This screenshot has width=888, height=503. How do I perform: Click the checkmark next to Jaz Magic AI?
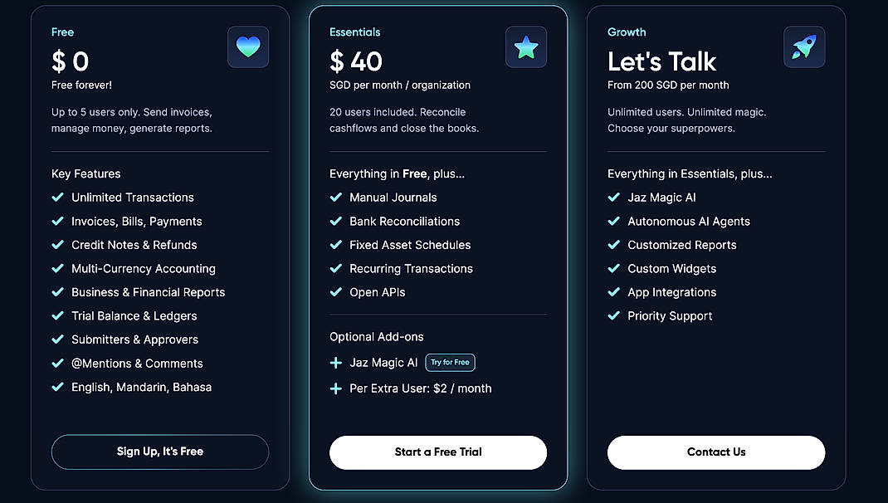click(613, 198)
